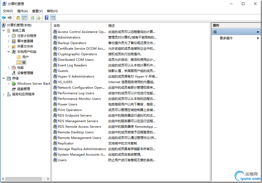
Task: Click the tree pane scroll right arrow
Action: click(48, 179)
